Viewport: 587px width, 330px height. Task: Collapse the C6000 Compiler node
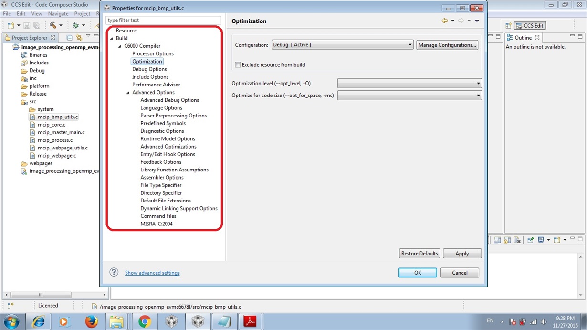pyautogui.click(x=120, y=46)
